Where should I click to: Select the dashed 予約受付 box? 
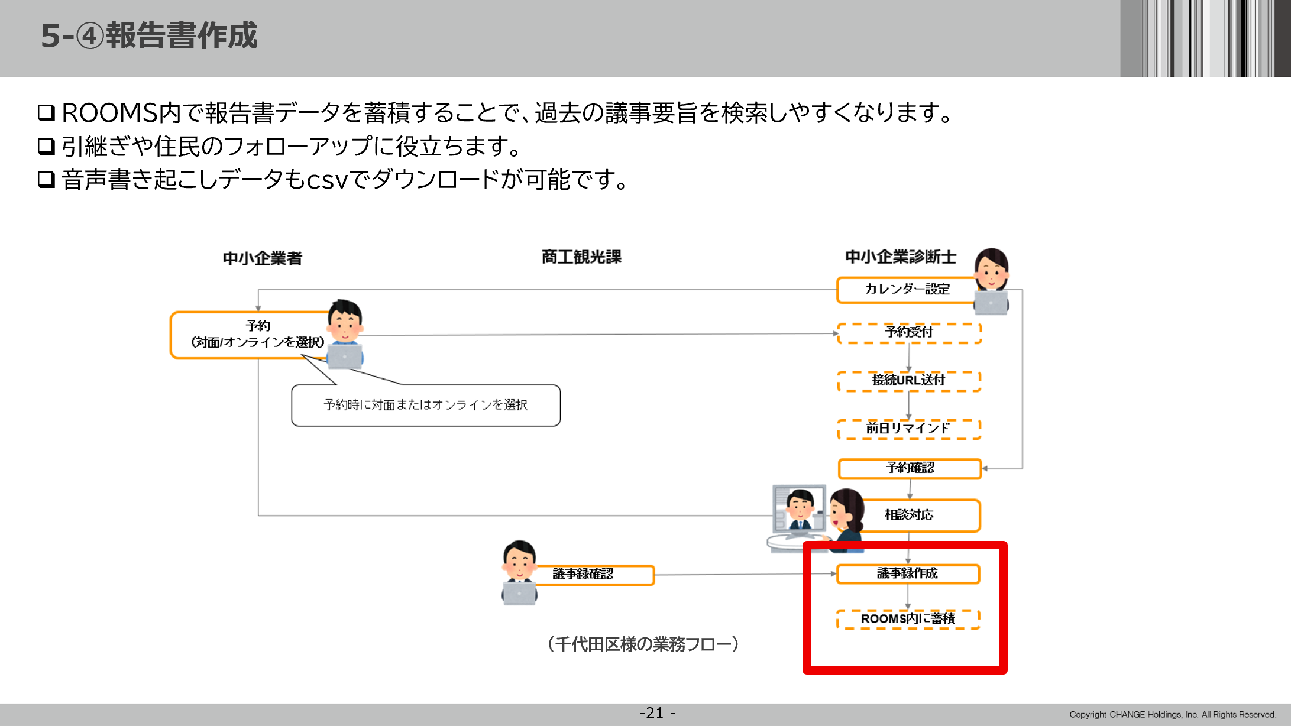(x=909, y=333)
